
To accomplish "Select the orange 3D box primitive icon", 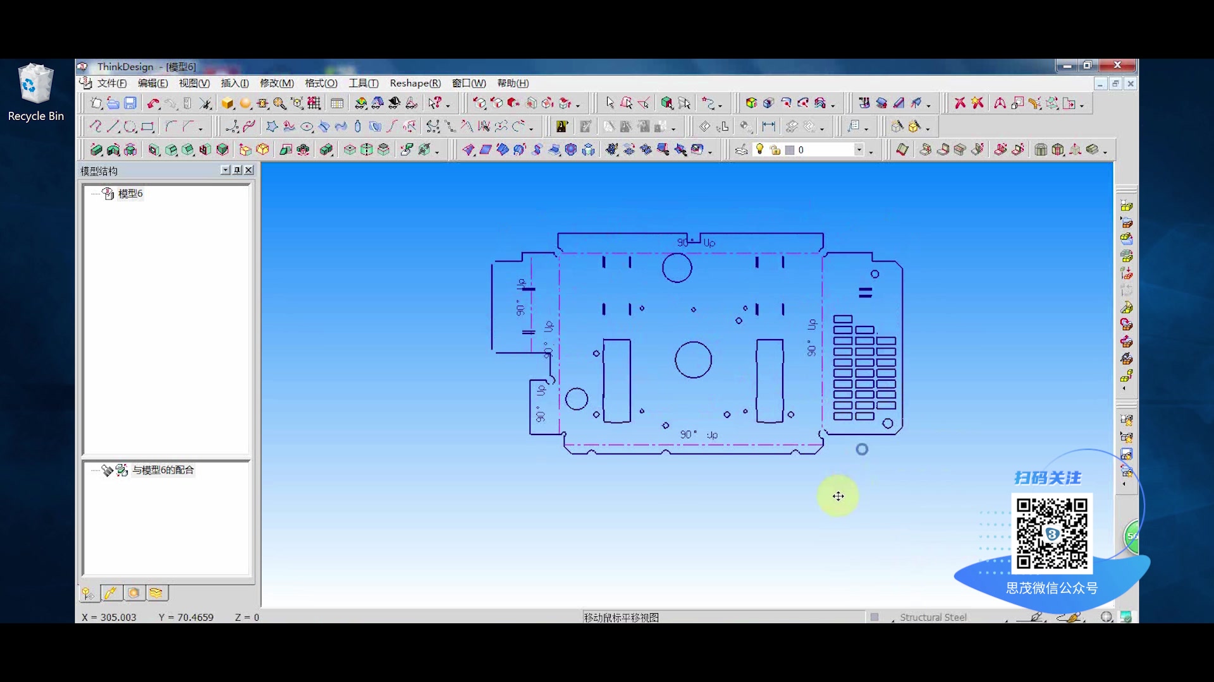I will [228, 103].
